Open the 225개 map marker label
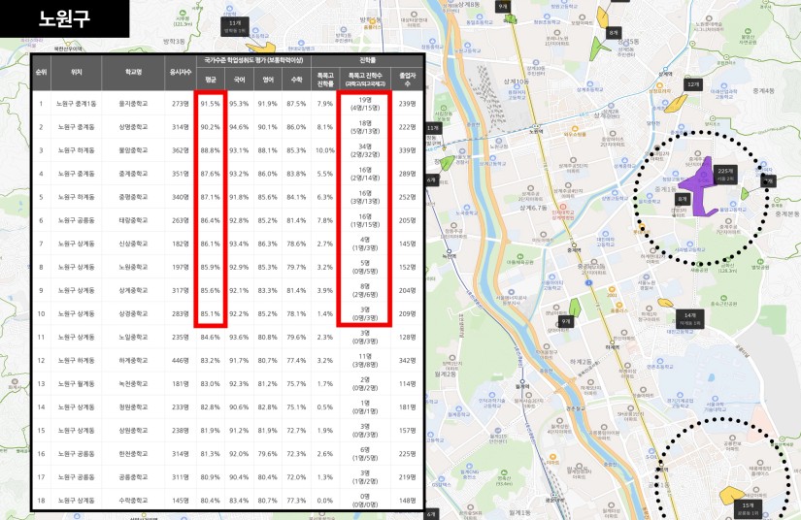Viewport: 801px width, 520px height. [x=725, y=175]
